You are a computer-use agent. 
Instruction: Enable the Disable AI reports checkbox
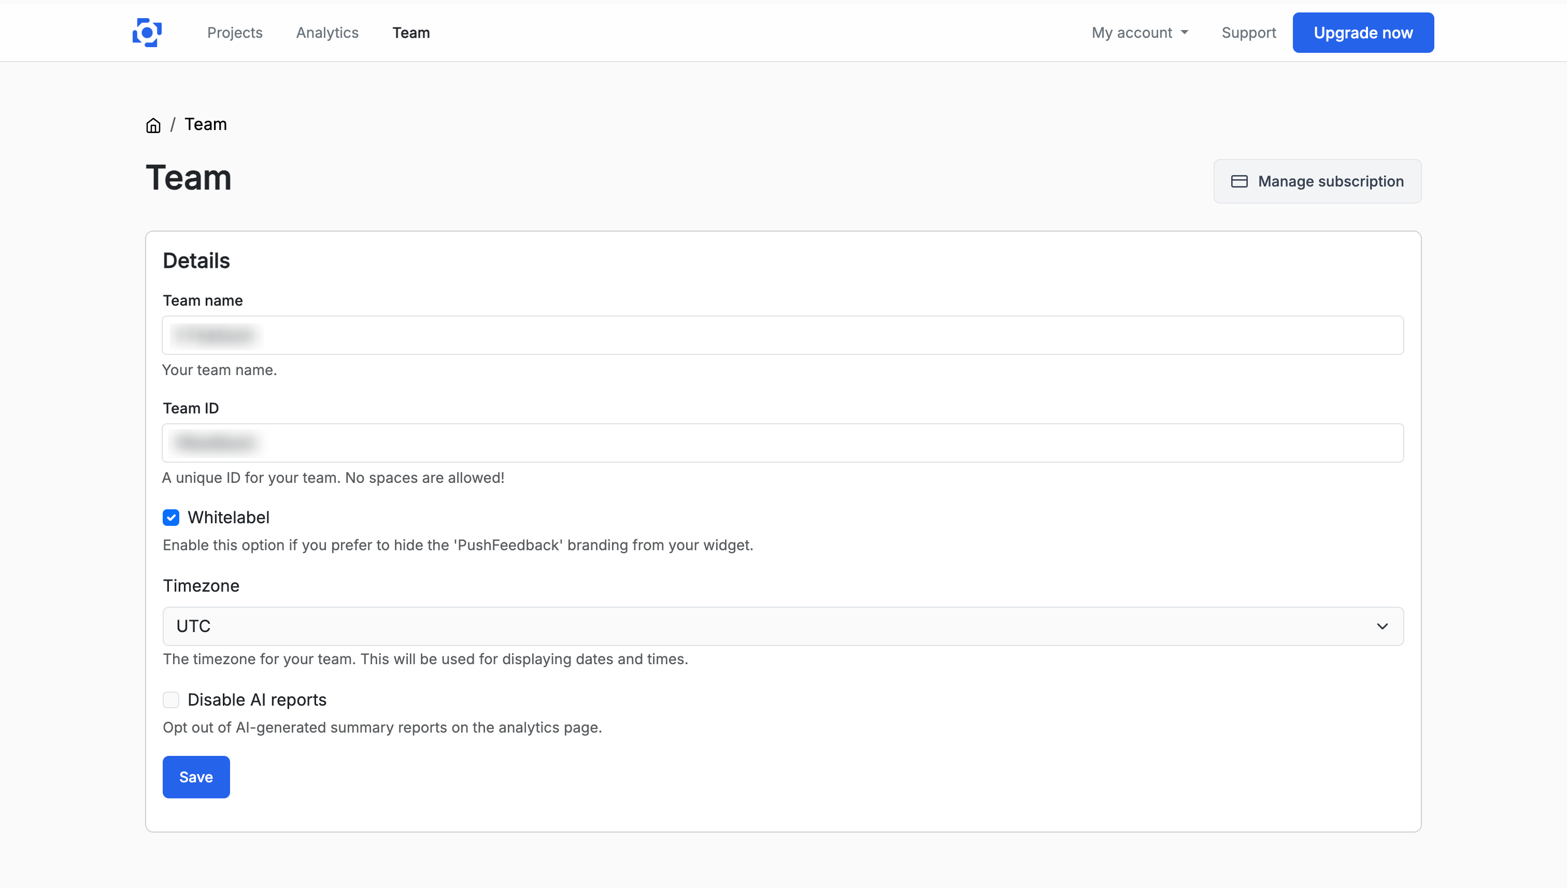171,699
